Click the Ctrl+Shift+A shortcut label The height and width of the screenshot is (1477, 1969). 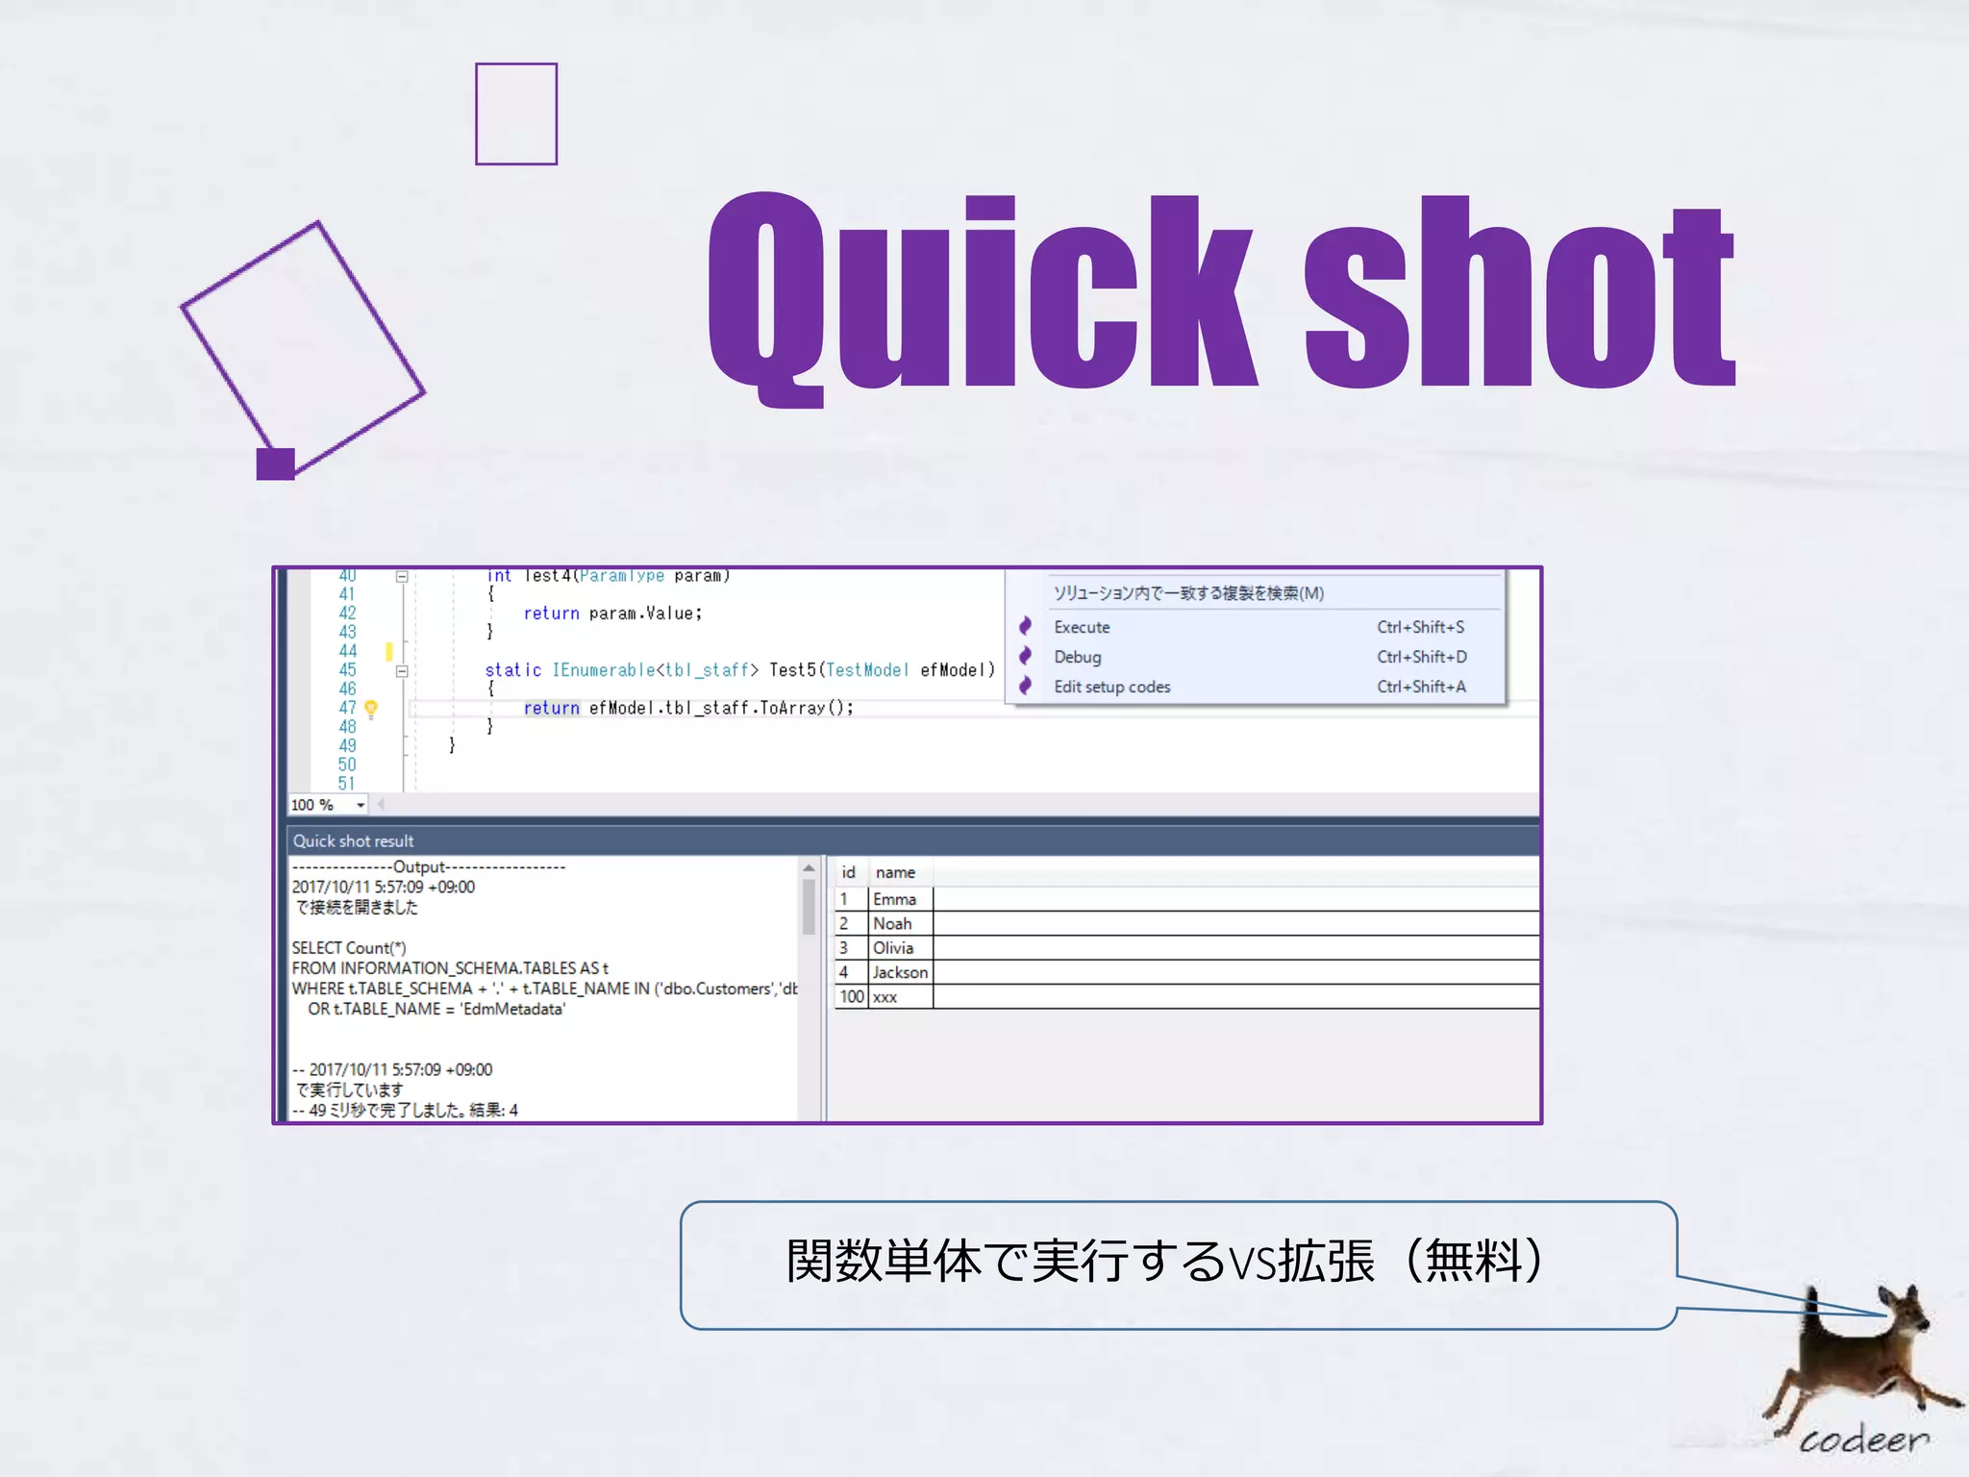pos(1421,687)
